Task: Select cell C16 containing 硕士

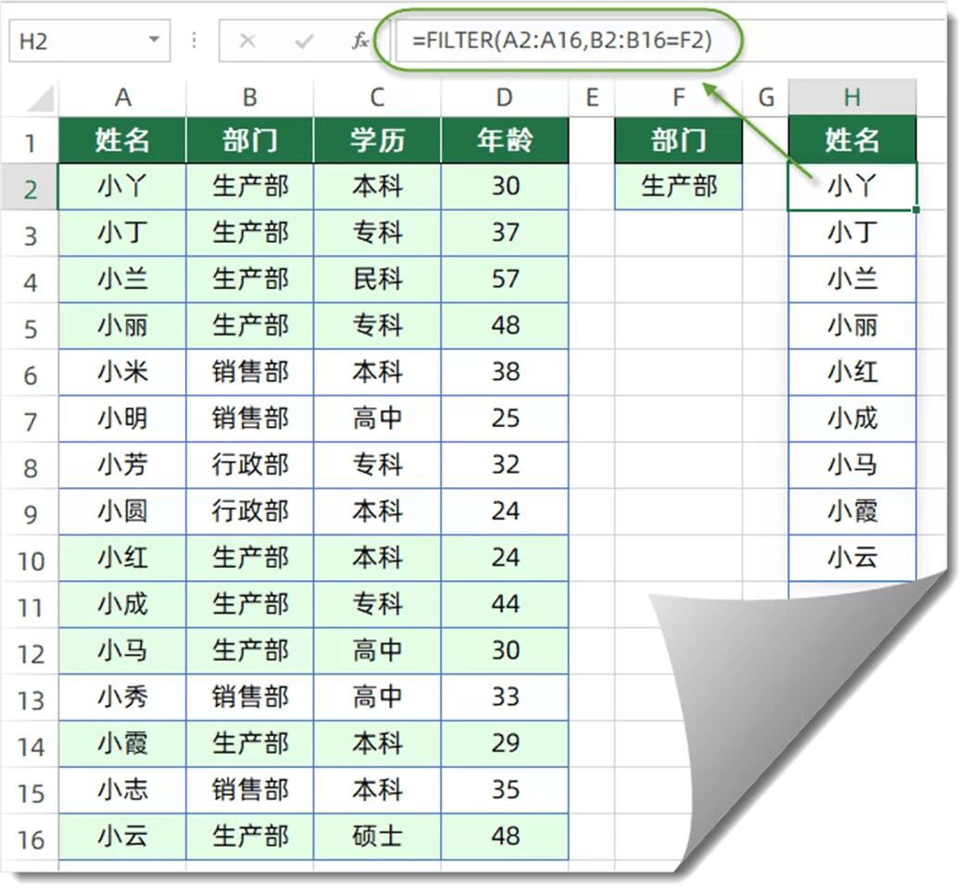Action: 377,837
